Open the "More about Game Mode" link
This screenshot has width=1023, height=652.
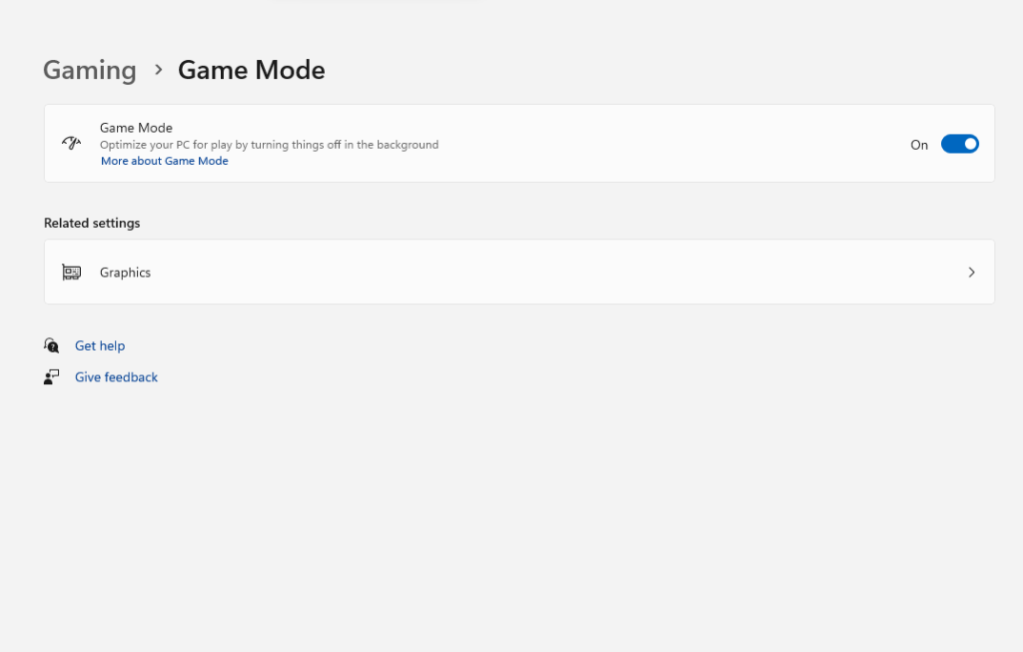(164, 161)
